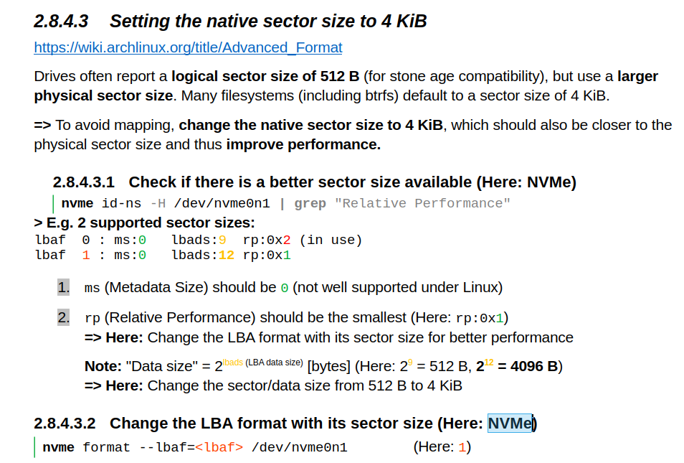Click the red <lbaf> placeholder in the format command
Viewport: 684px width, 463px height.
(219, 447)
